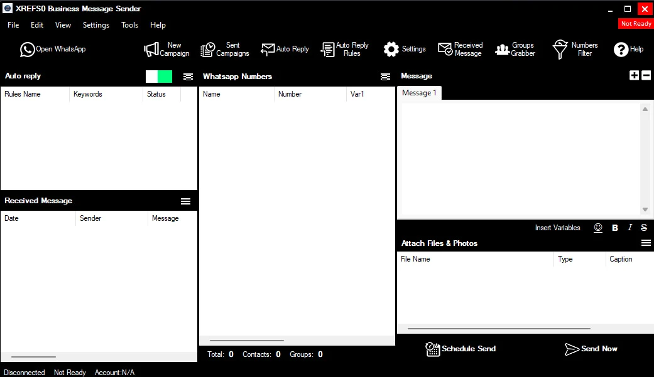Open Auto Reply Rules
The width and height of the screenshot is (654, 377).
(x=344, y=49)
